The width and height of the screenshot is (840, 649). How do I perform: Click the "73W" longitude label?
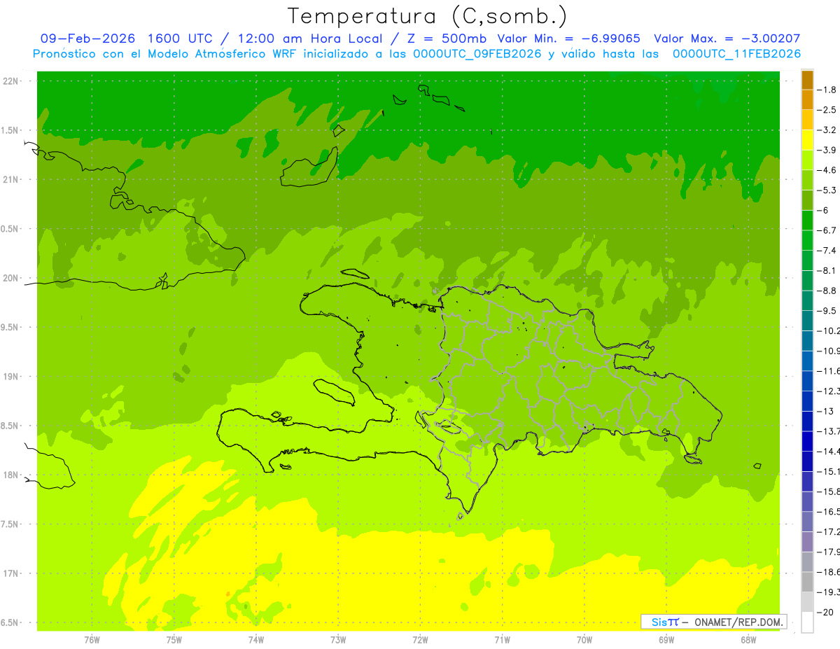tap(338, 640)
